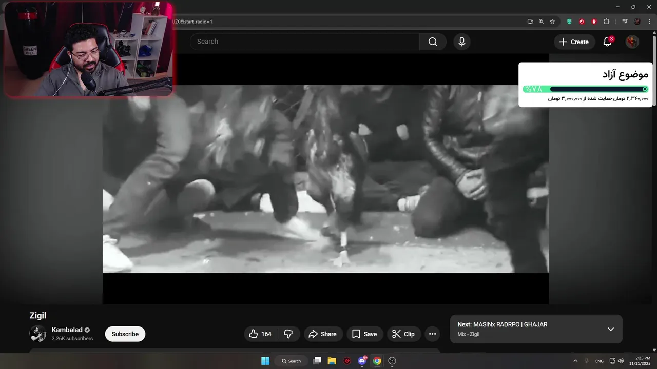
Task: Save the video to a playlist
Action: tap(364, 334)
